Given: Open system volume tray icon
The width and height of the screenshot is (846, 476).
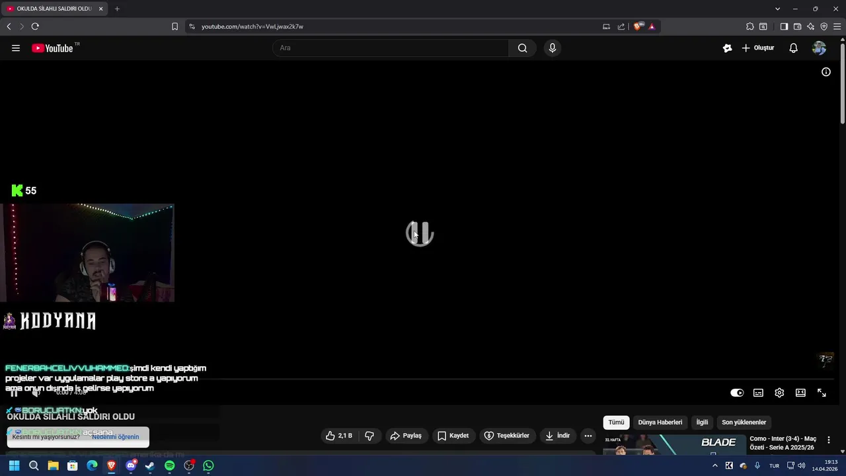Looking at the screenshot, I should (x=801, y=466).
